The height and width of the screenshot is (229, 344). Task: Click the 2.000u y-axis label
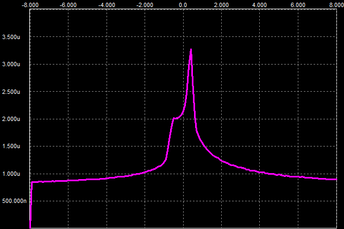11,119
